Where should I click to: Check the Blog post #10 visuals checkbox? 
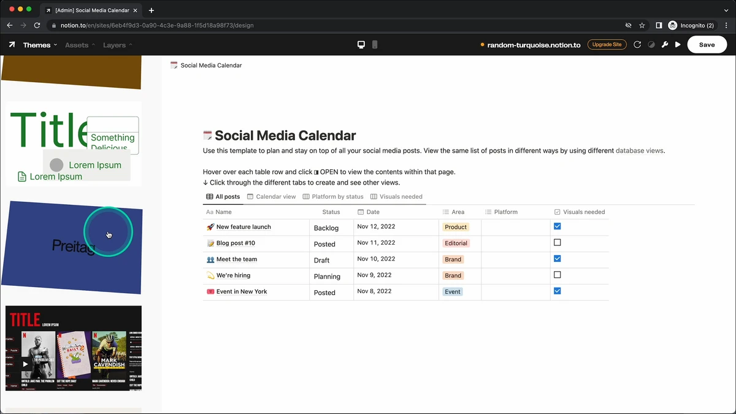click(558, 242)
